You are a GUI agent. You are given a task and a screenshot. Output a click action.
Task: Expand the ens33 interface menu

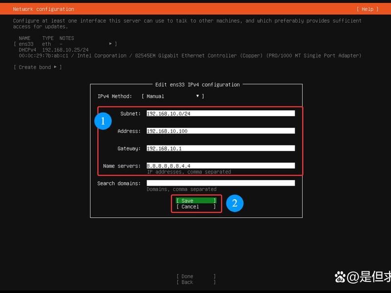point(65,44)
